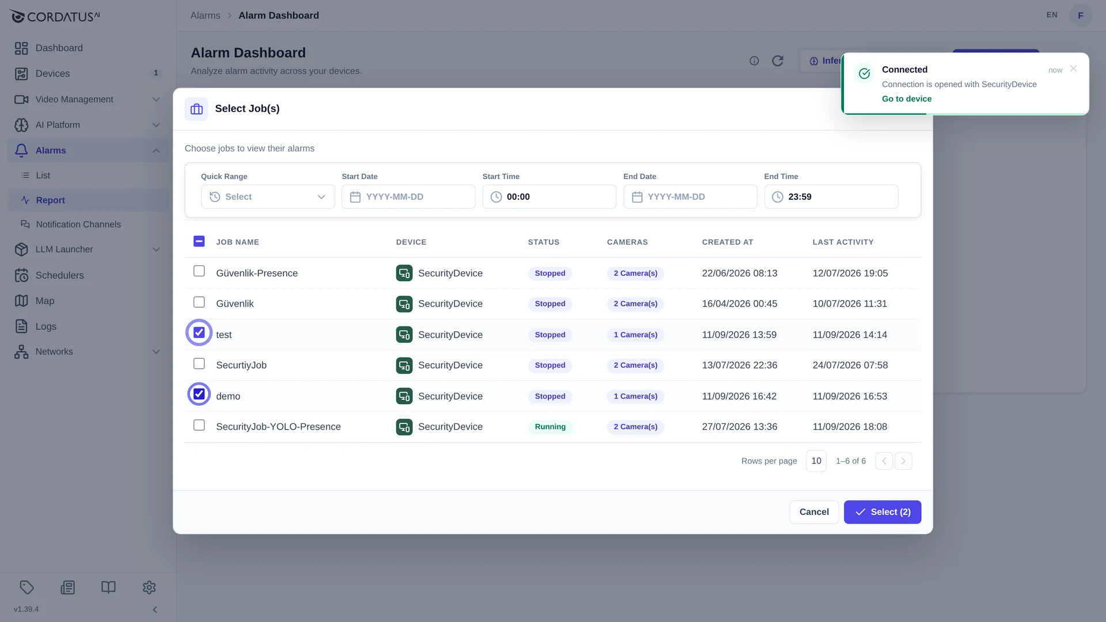
Task: Click the LLM Launcher cube icon
Action: [21, 249]
